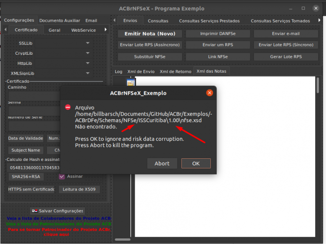This screenshot has width=326, height=244.
Task: Click OK in the error dialog
Action: tap(196, 163)
